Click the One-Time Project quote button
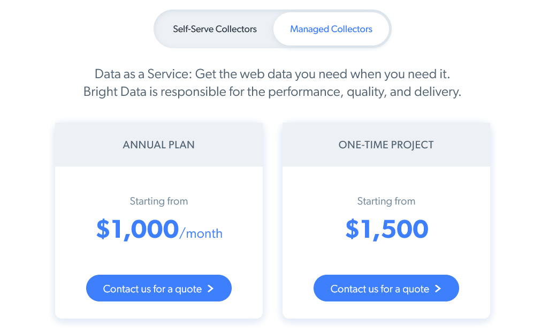The width and height of the screenshot is (541, 332). 386,288
